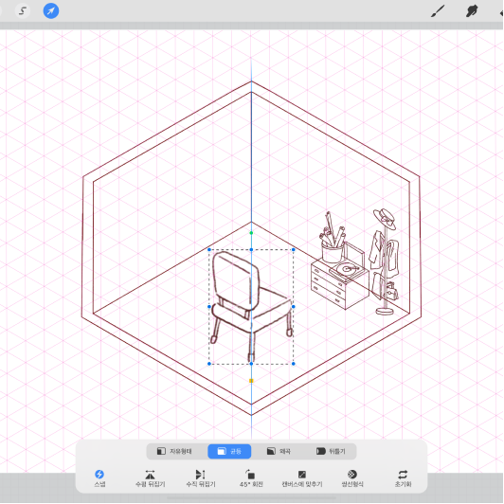Select the Brush tool in top bar
This screenshot has width=504, height=504.
pyautogui.click(x=438, y=11)
